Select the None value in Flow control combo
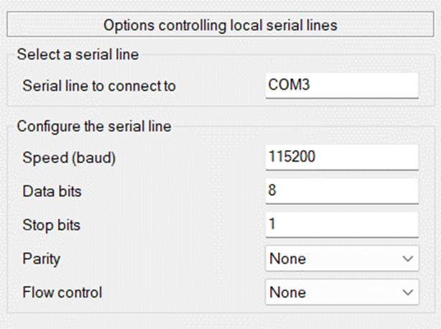 click(x=287, y=292)
